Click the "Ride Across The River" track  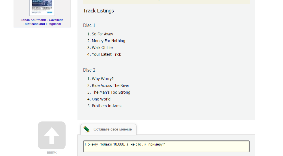pyautogui.click(x=111, y=86)
